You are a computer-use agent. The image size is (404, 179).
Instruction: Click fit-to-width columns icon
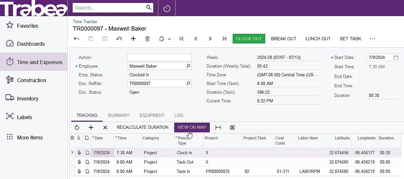click(218, 127)
